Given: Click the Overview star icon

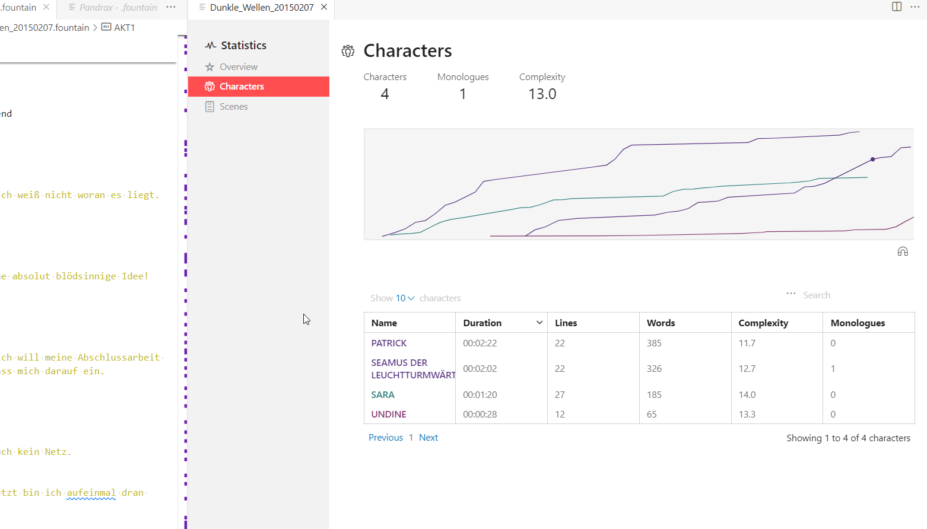Looking at the screenshot, I should pos(209,67).
